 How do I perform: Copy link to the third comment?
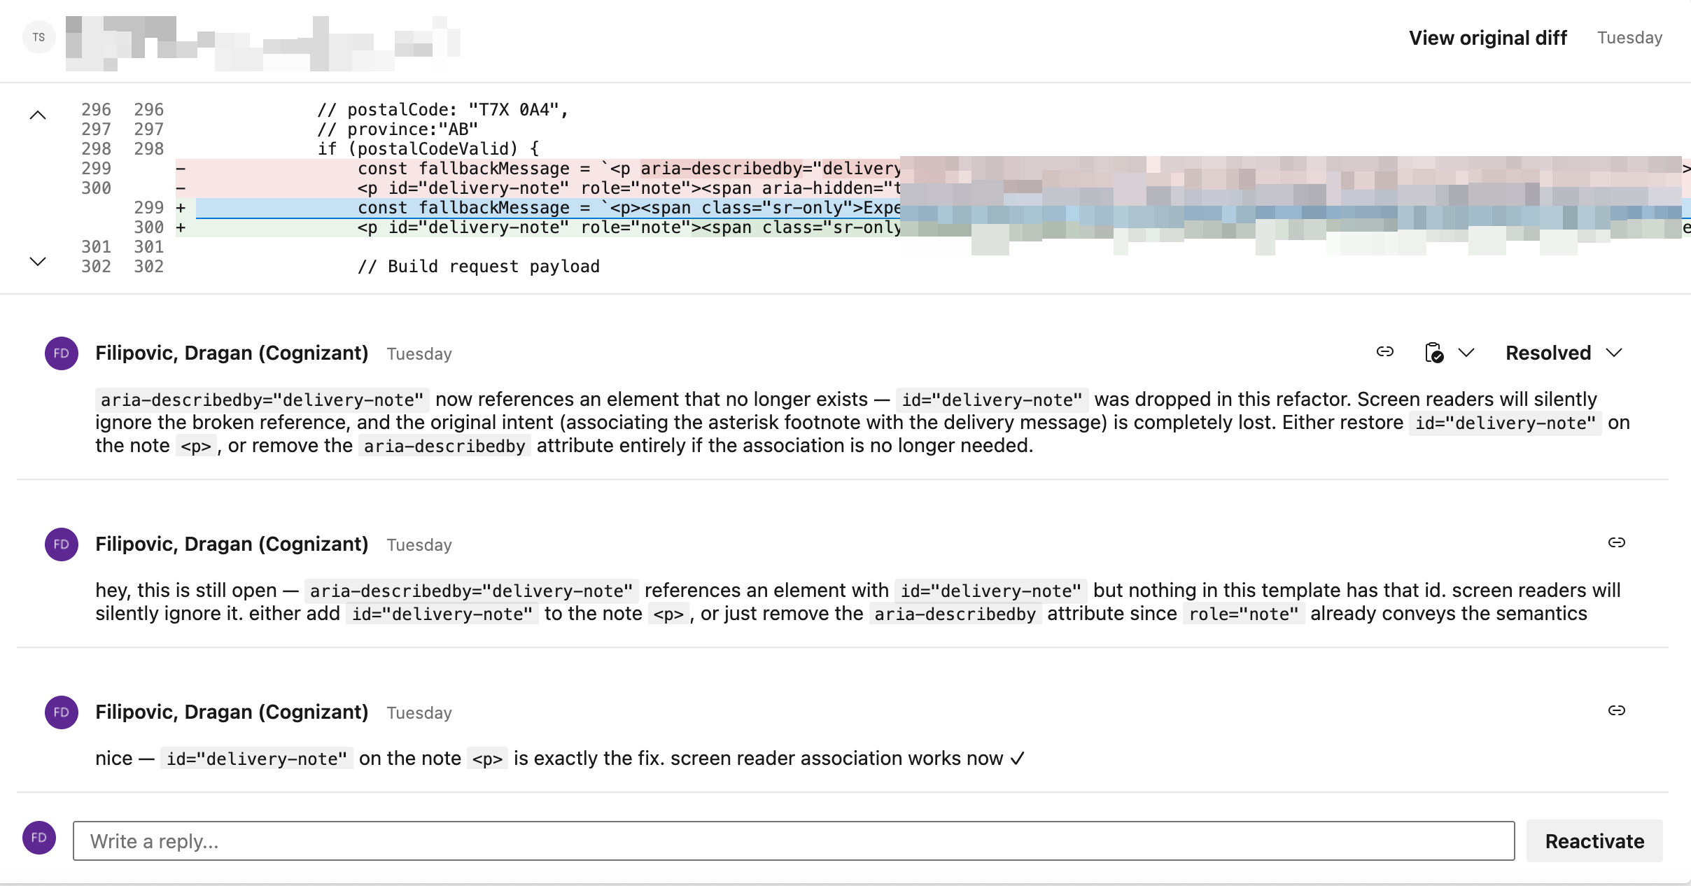point(1616,710)
